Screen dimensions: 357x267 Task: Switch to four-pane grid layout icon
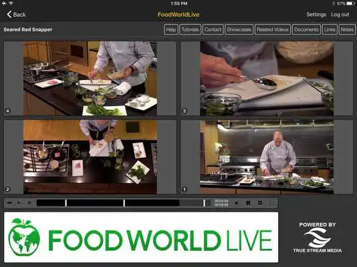click(x=260, y=203)
